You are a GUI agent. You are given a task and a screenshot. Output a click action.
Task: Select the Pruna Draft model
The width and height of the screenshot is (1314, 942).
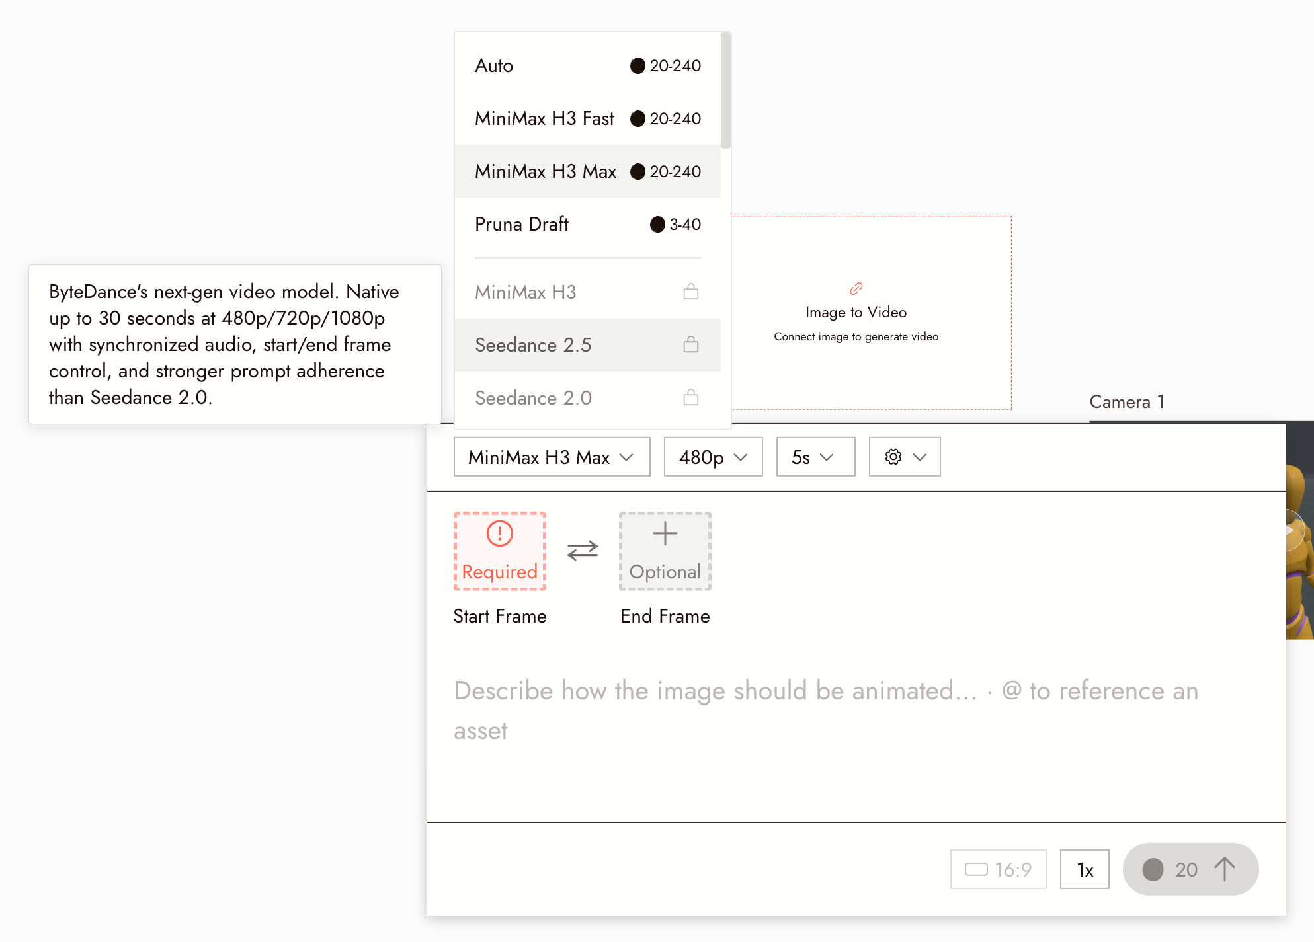[x=587, y=224]
